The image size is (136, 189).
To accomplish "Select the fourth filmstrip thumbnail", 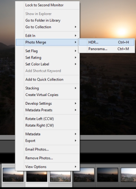I will [x=84, y=175].
